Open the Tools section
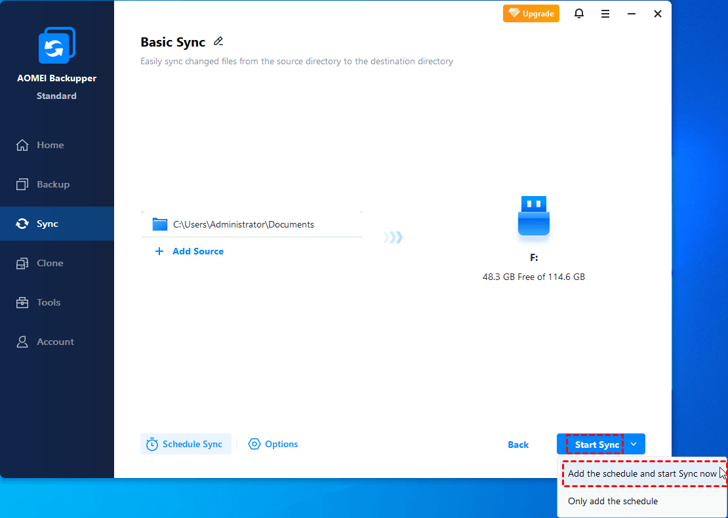This screenshot has width=728, height=518. tap(49, 302)
